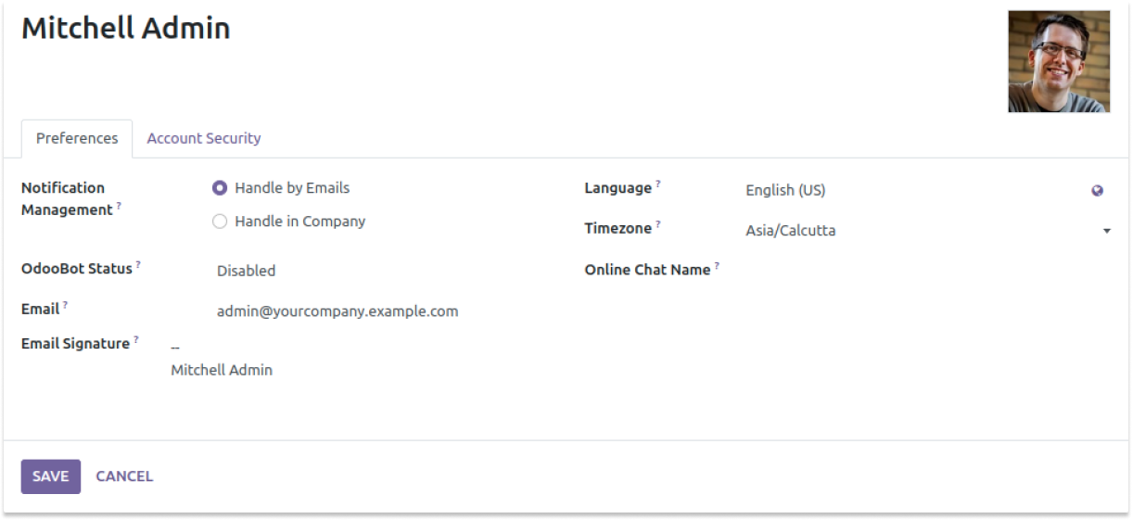Click the OdooBot Status help mark
1133x520 pixels.
click(x=138, y=264)
